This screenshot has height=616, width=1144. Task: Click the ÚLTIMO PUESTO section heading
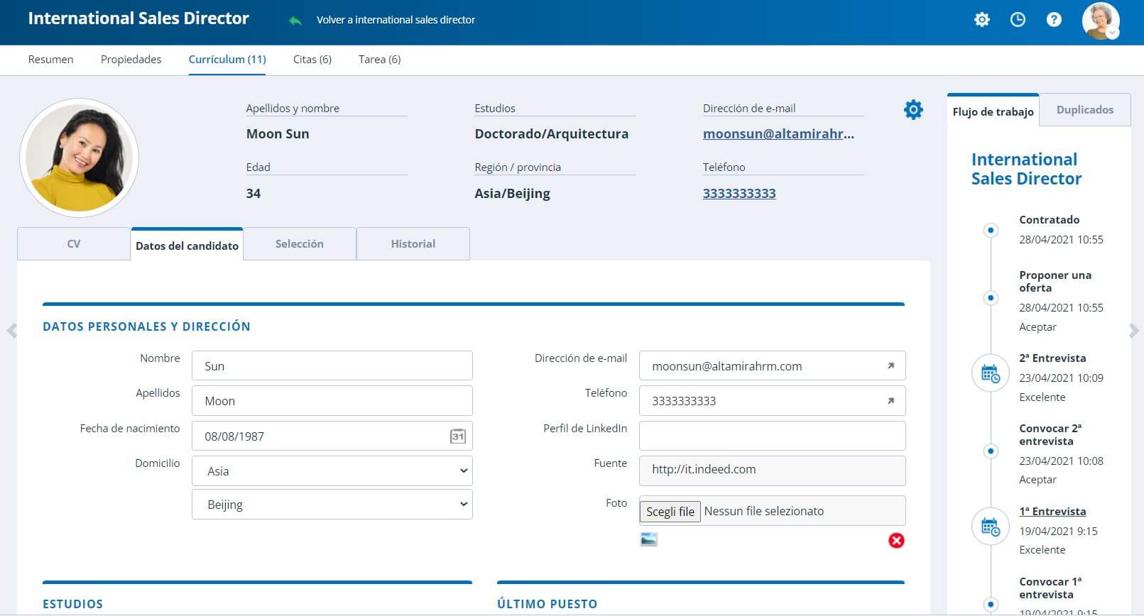(547, 604)
